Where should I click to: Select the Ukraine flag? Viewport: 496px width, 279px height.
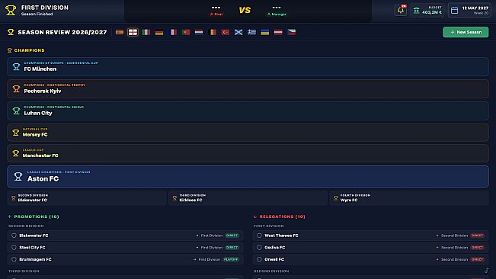point(265,32)
